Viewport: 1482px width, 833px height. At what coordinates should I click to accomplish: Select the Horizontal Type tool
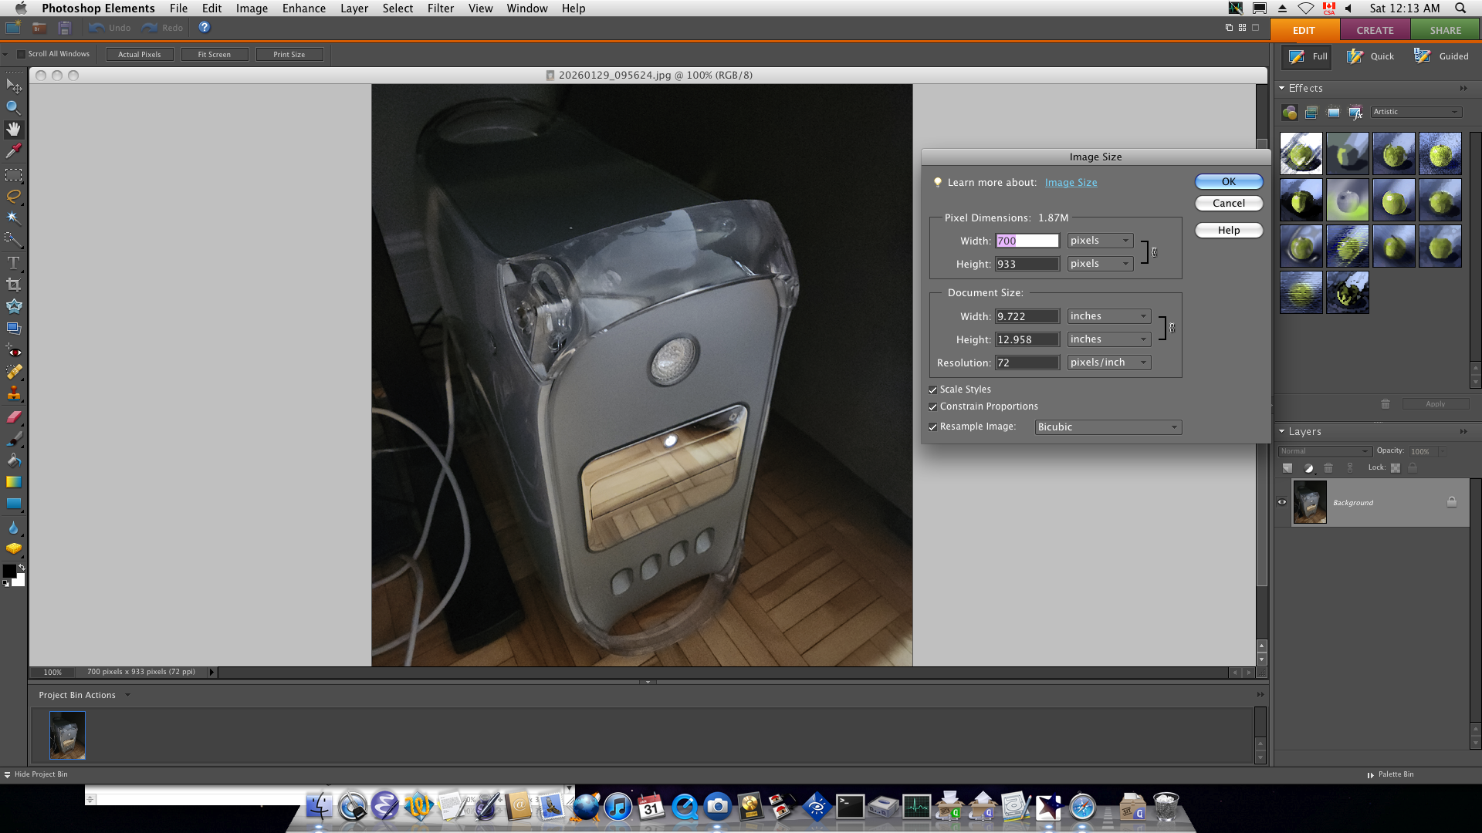[x=13, y=263]
